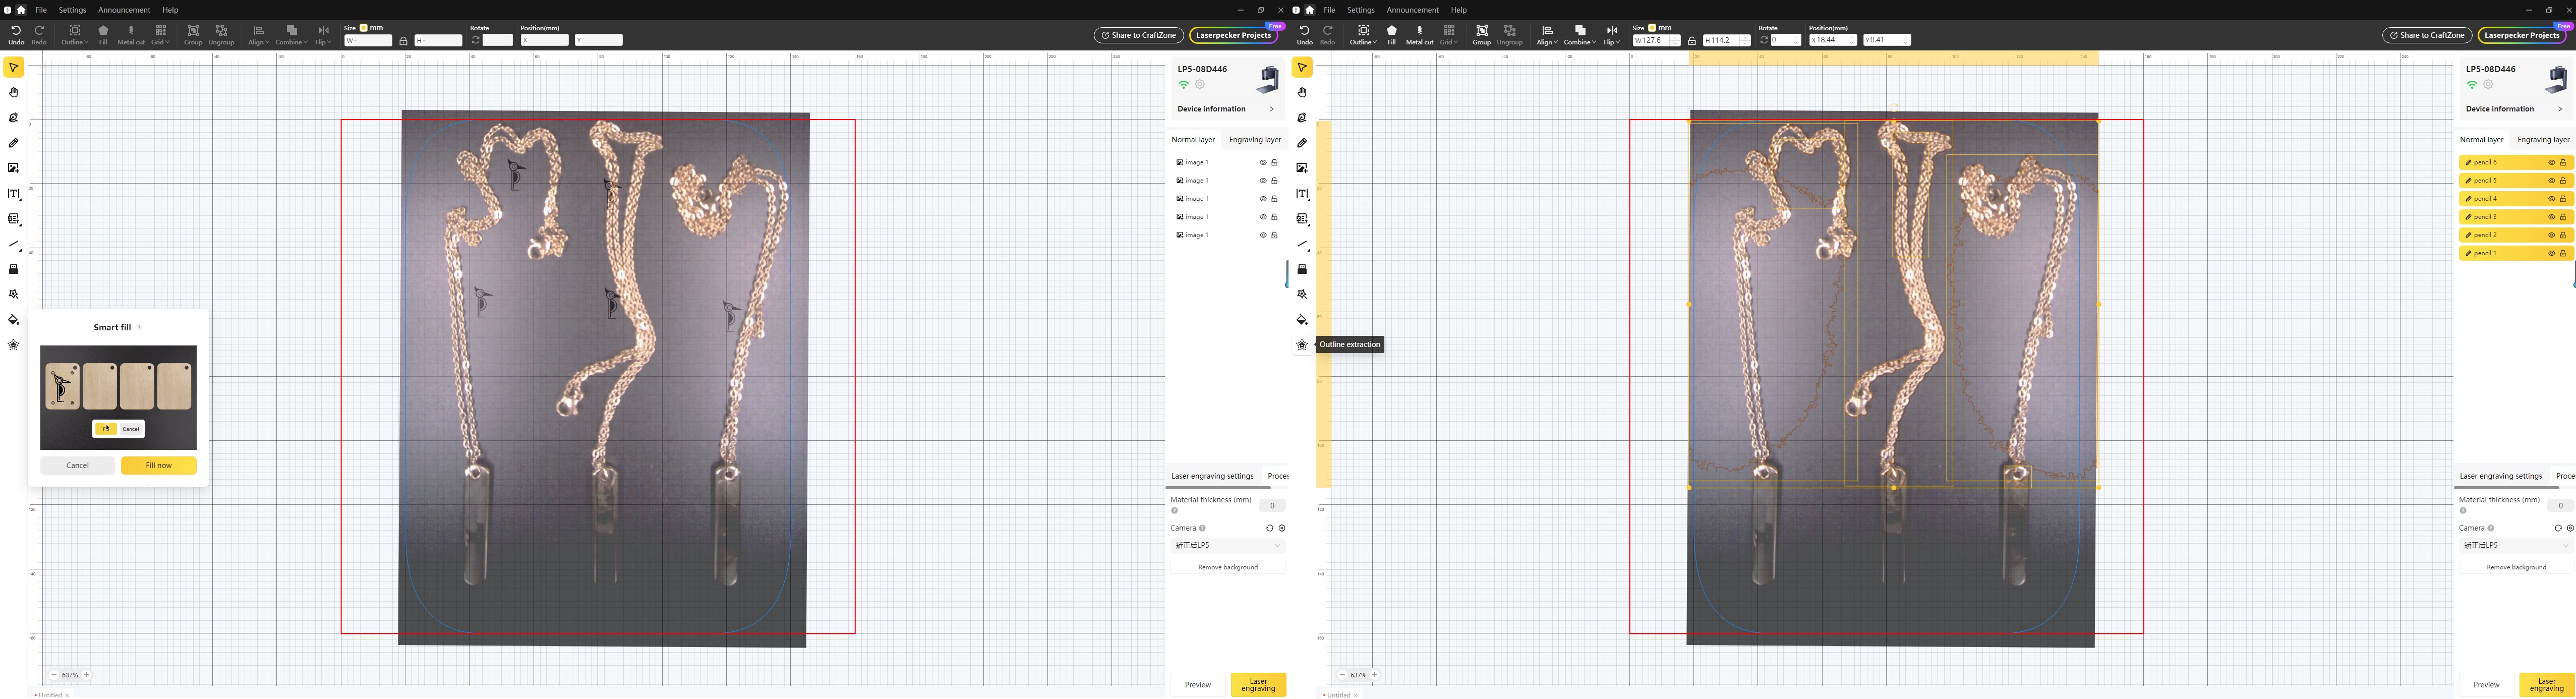Switch to Engraving layer tab above pencil layers
The height and width of the screenshot is (699, 2576).
pyautogui.click(x=2542, y=140)
